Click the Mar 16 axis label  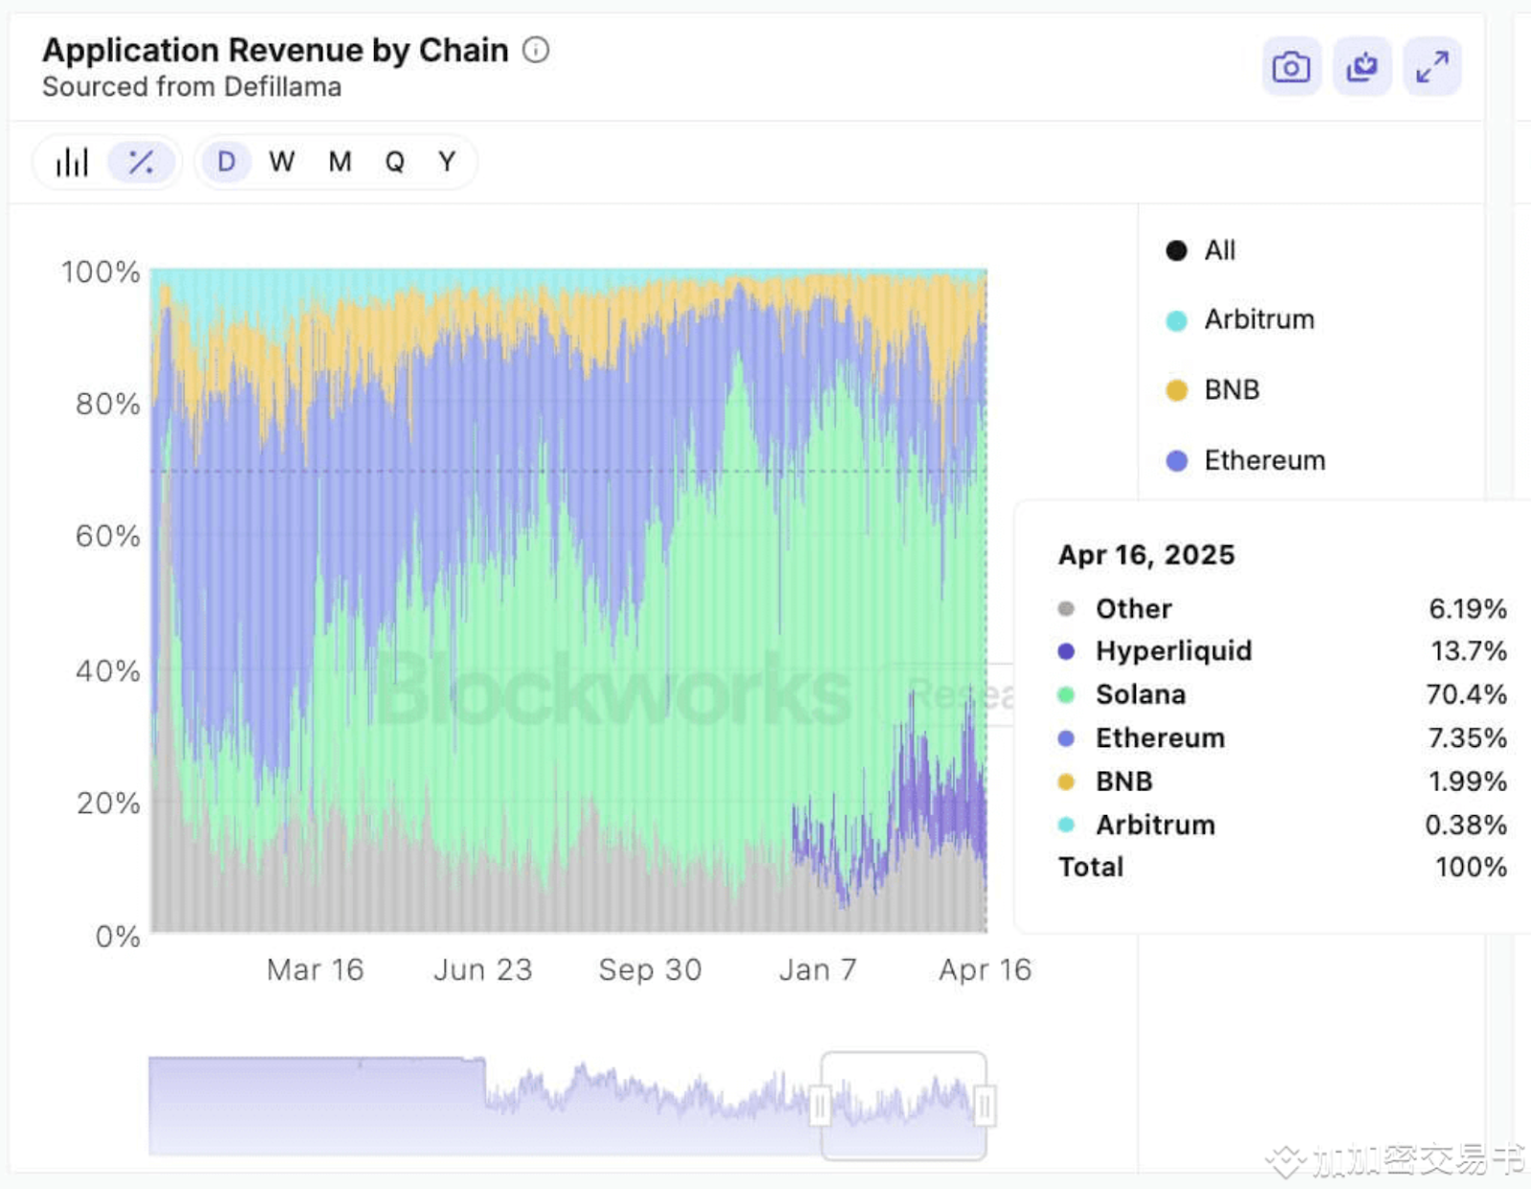pos(316,970)
